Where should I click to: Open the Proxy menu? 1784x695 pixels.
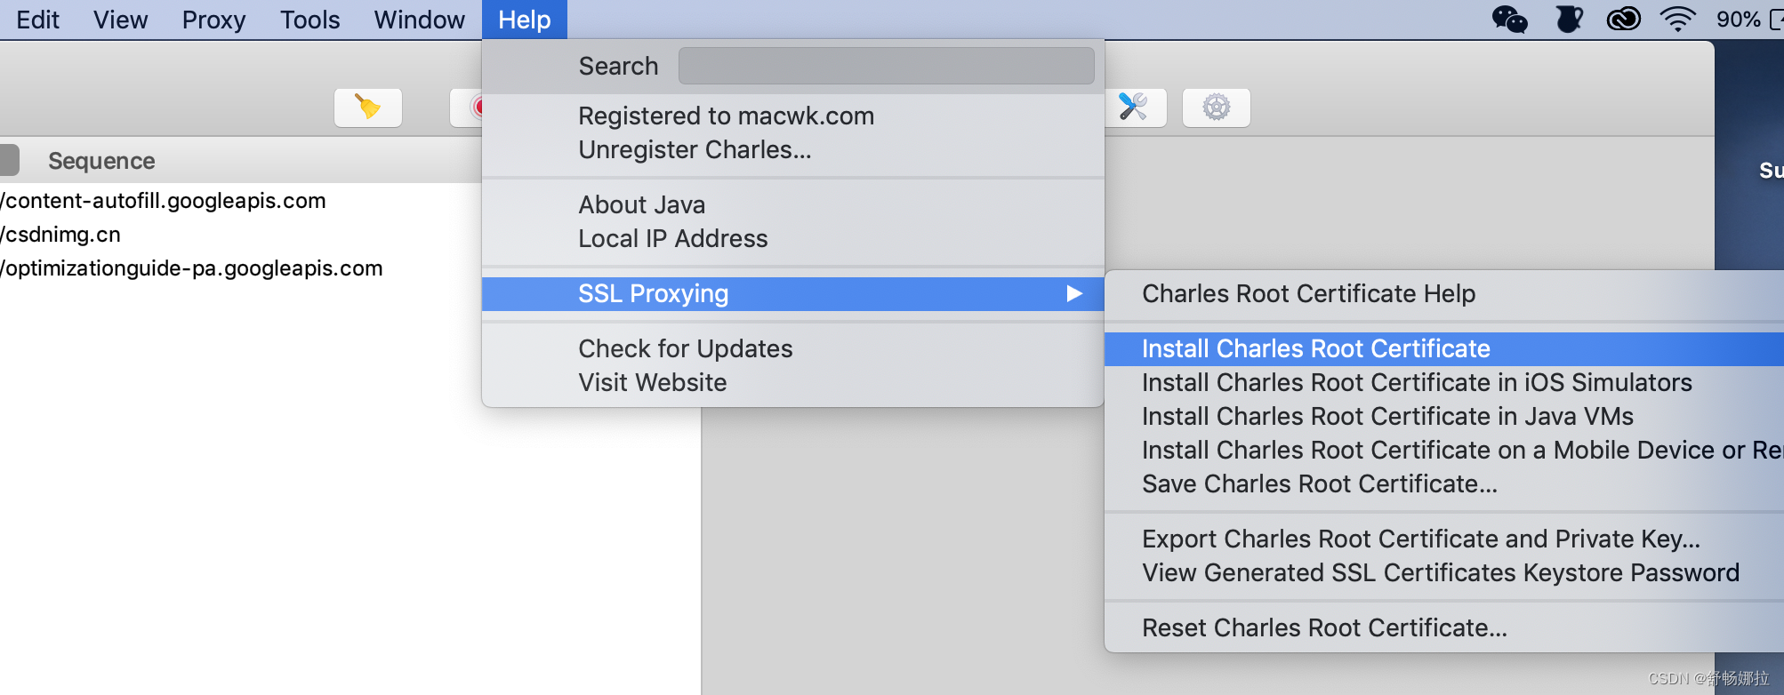(213, 20)
